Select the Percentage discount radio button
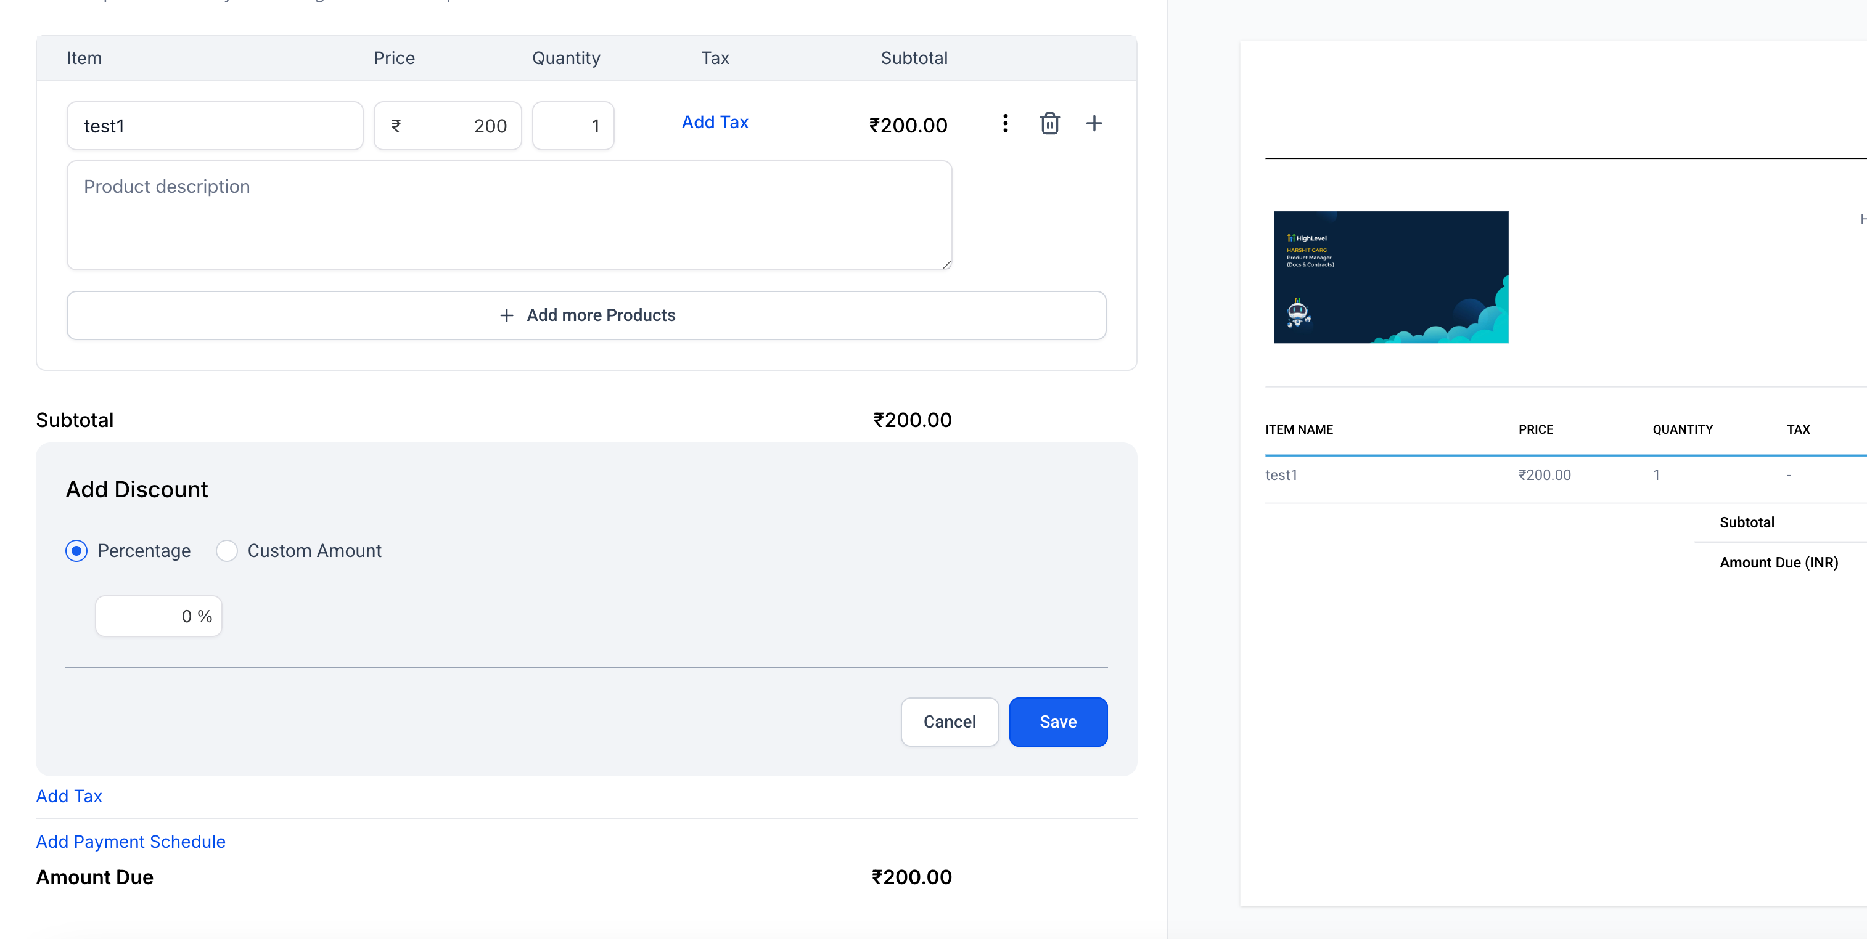The height and width of the screenshot is (939, 1867). 76,551
